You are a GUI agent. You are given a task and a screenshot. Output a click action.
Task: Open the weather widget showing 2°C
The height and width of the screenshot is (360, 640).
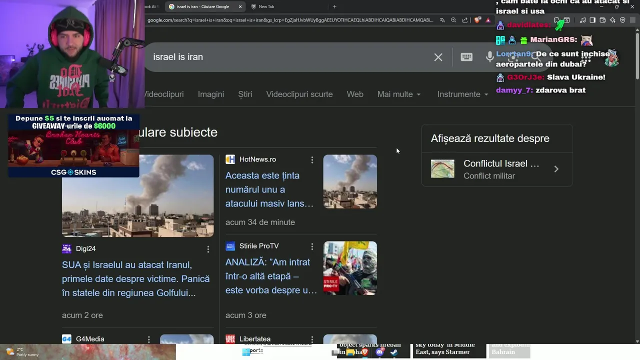pyautogui.click(x=22, y=352)
